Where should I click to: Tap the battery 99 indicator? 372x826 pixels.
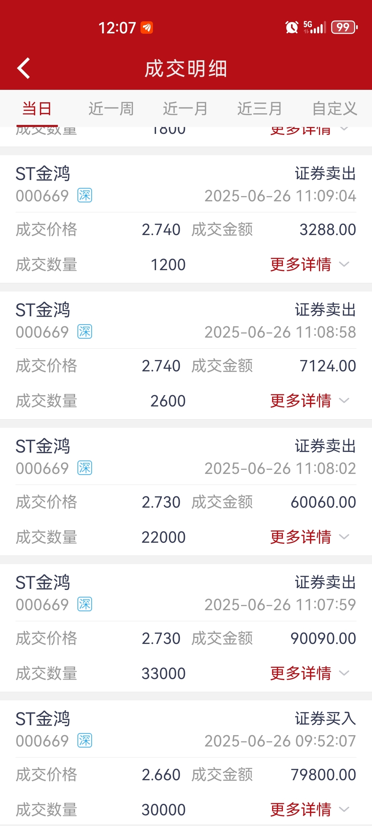pyautogui.click(x=344, y=27)
